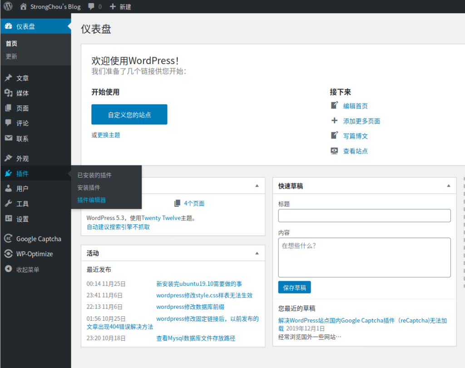Click the 评论 comment icon in sidebar
This screenshot has height=368, width=465.
[x=8, y=123]
